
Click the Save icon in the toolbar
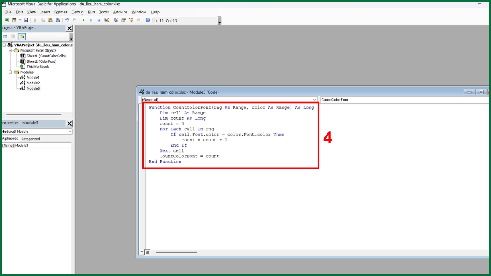pyautogui.click(x=26, y=20)
